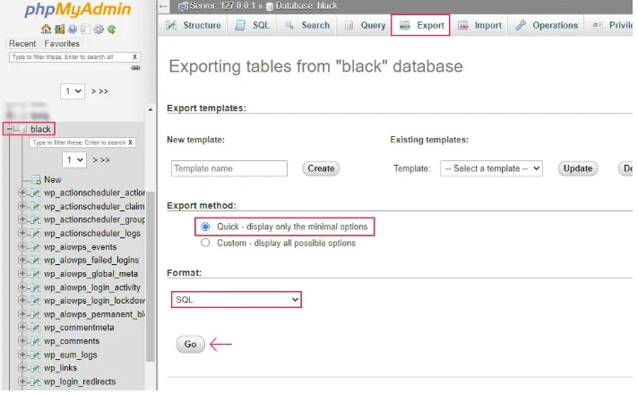The width and height of the screenshot is (638, 394).
Task: Select Quick export method radio button
Action: (x=205, y=227)
